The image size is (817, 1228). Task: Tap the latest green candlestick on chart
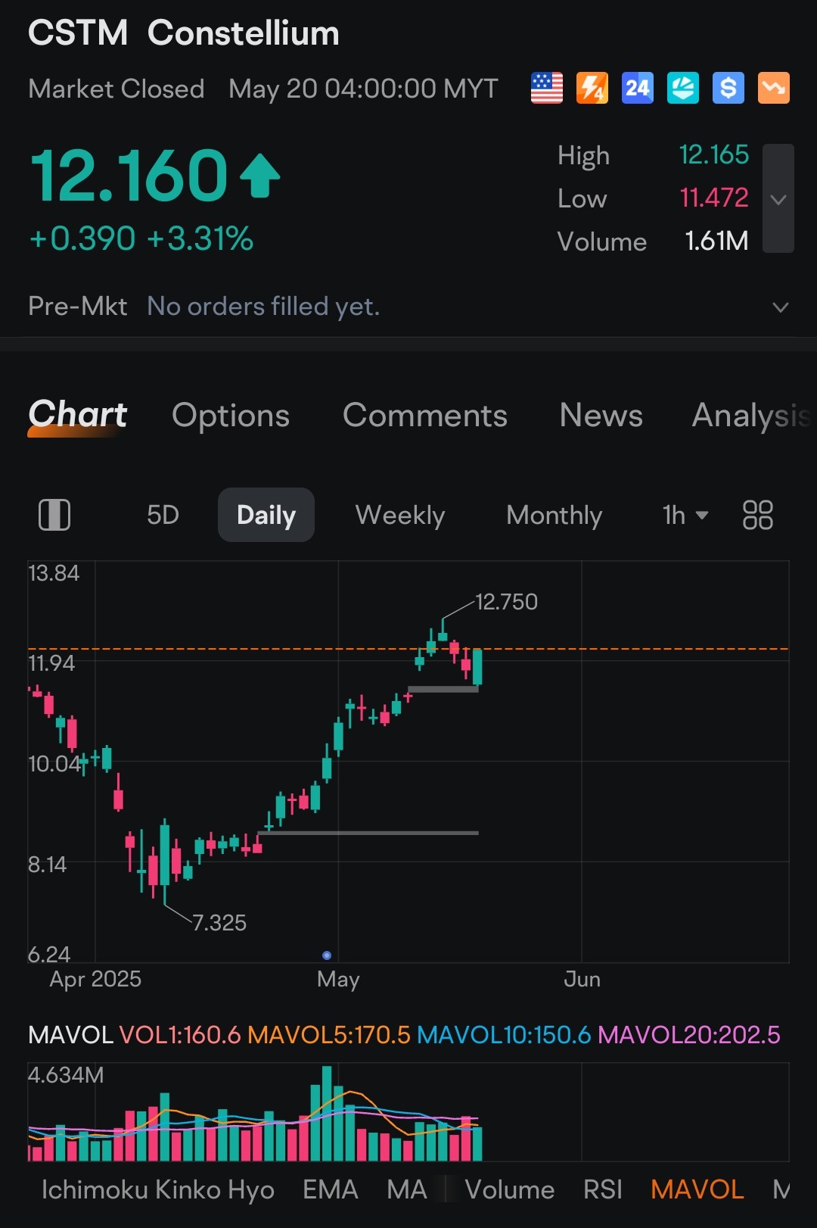(477, 668)
